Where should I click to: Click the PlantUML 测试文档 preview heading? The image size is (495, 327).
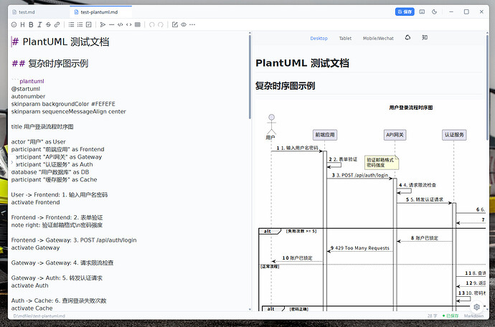tap(302, 63)
